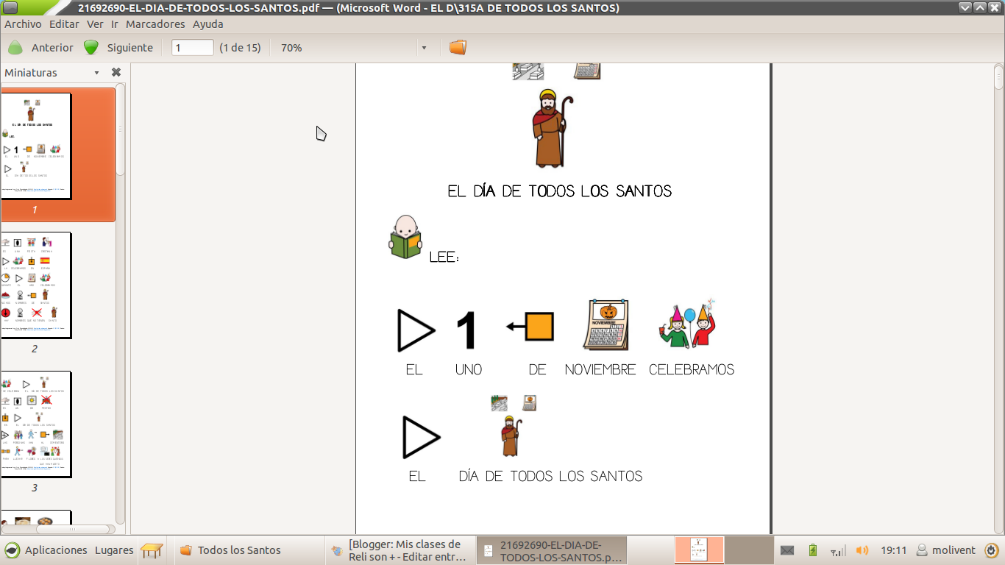Viewport: 1005px width, 565px height.
Task: Click the small saint pictogram above DÍA DE TODOS
Action: pyautogui.click(x=511, y=436)
